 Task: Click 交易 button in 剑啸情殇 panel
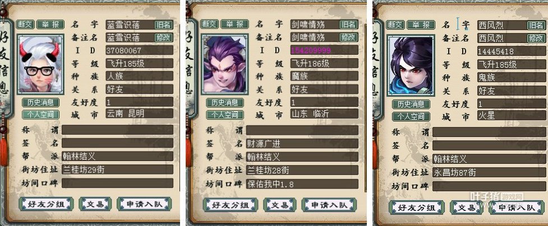tap(279, 205)
